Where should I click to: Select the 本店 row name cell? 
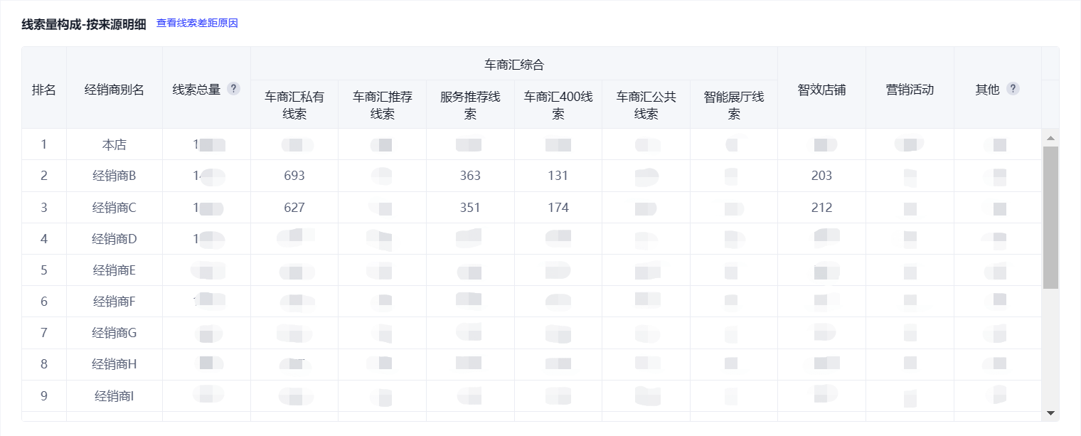pos(115,144)
